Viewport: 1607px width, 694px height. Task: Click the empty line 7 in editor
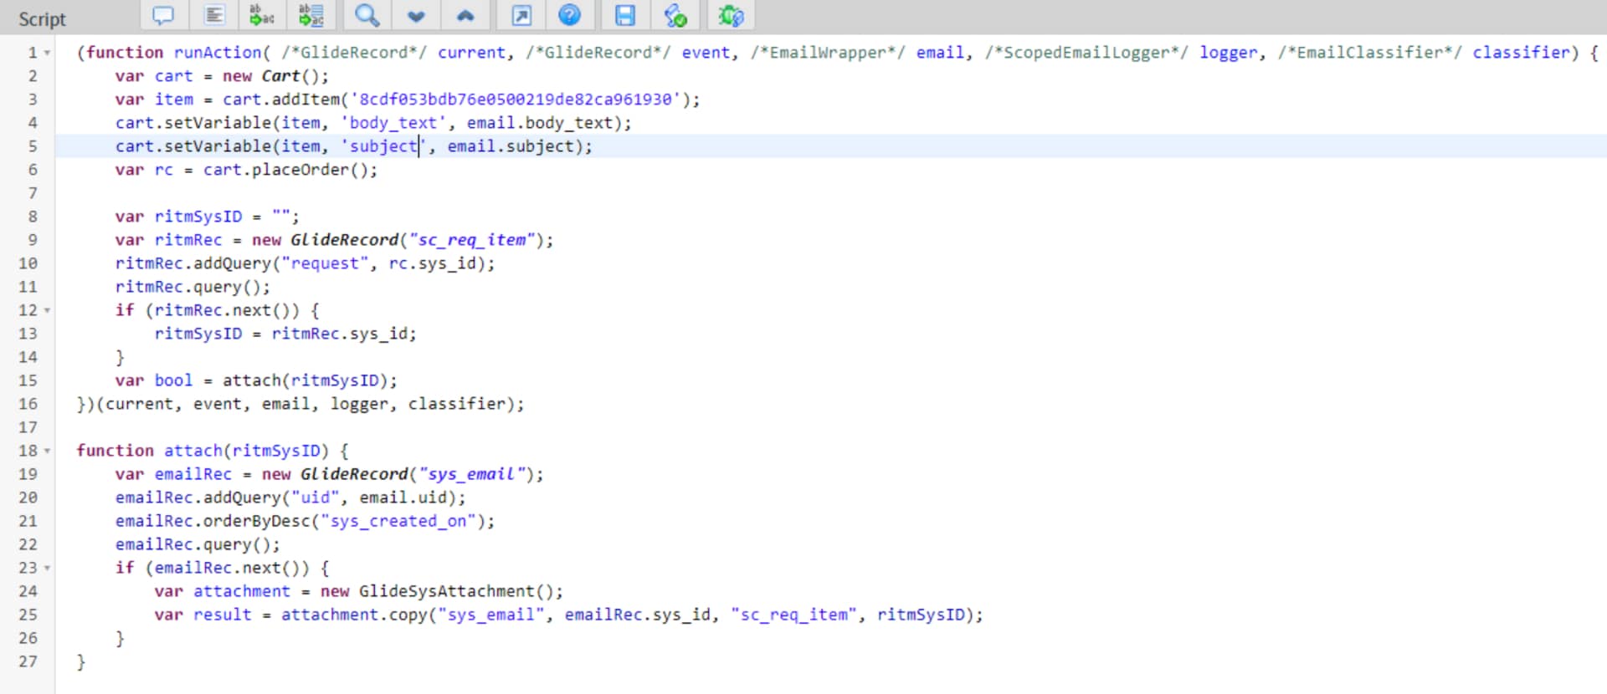[830, 193]
